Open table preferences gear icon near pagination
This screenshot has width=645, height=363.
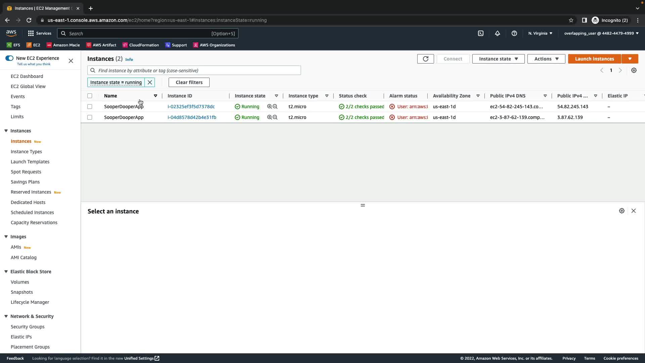(634, 70)
